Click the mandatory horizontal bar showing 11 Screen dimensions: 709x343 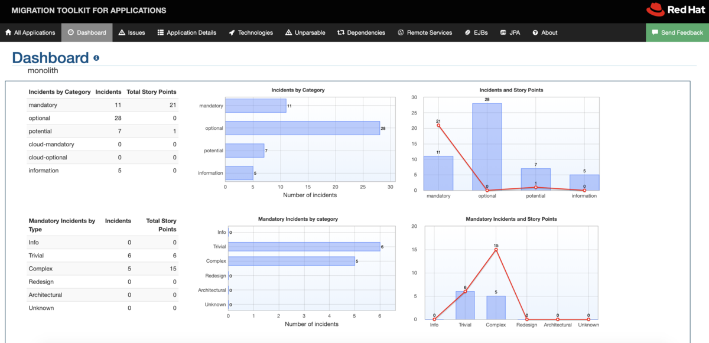[x=256, y=106]
